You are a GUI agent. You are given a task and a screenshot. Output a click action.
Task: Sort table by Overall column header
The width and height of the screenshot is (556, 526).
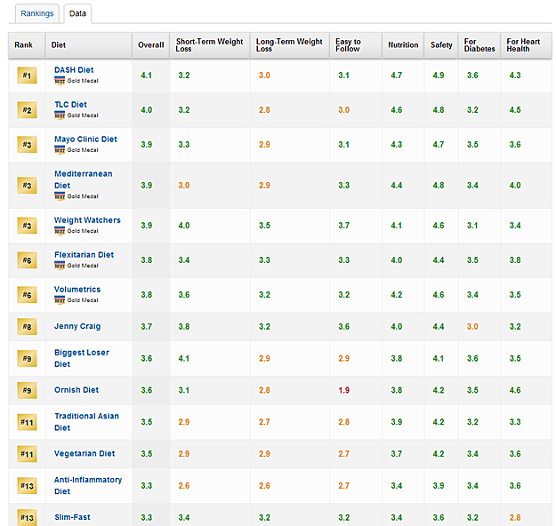tap(150, 45)
